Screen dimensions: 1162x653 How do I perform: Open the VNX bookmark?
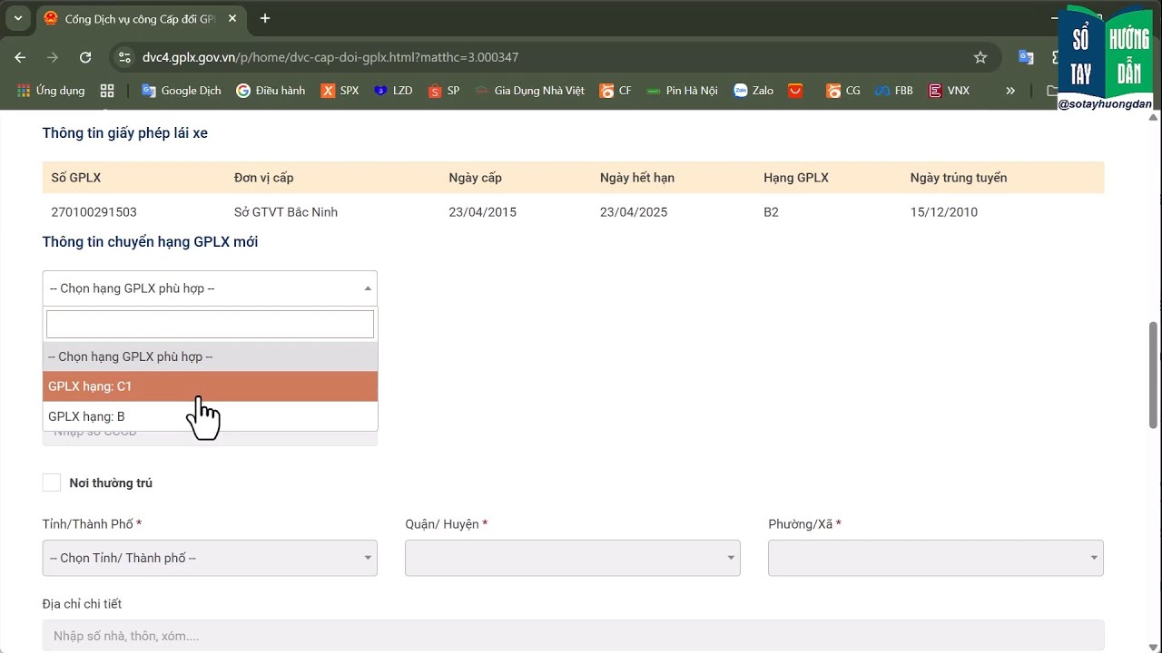click(949, 91)
